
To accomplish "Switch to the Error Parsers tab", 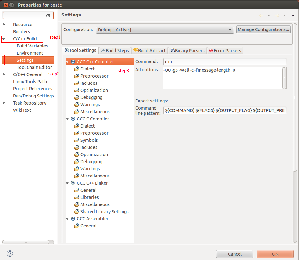I will click(225, 51).
